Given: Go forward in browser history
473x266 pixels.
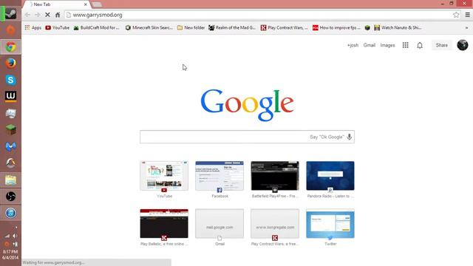Looking at the screenshot, I should pos(38,15).
